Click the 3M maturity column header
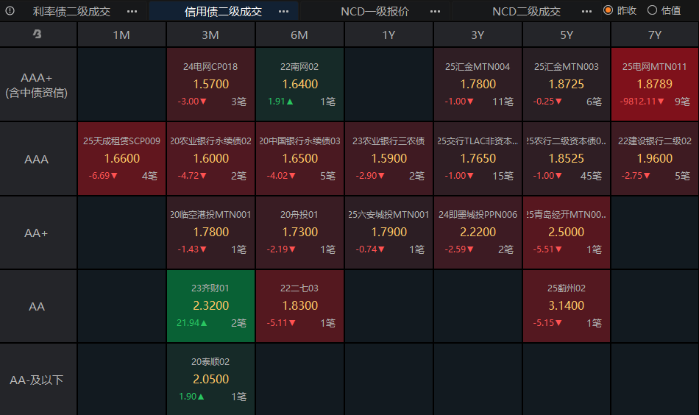Screen dimensions: 699x415 click(x=210, y=35)
